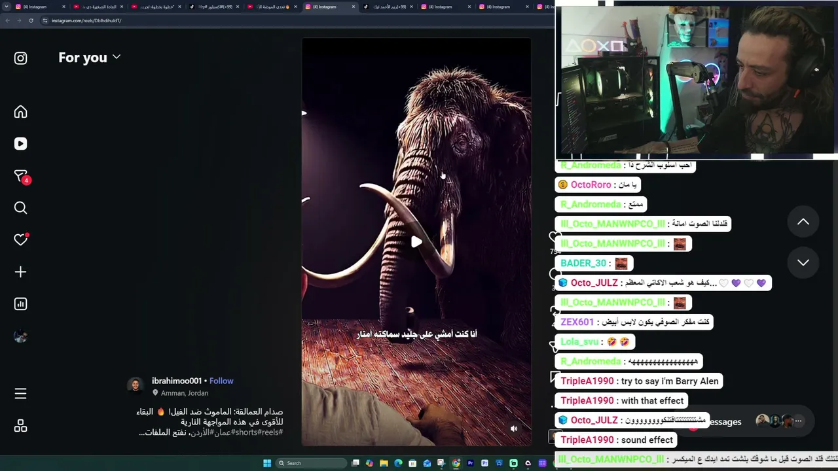
Task: Open Snipping Tool from the taskbar
Action: (x=442, y=463)
